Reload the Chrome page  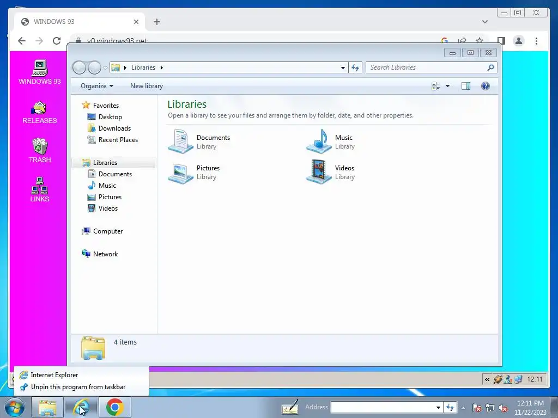coord(57,41)
